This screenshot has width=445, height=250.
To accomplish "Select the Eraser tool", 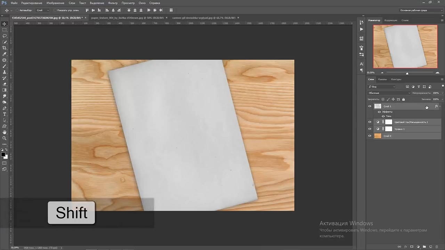I will pyautogui.click(x=5, y=84).
